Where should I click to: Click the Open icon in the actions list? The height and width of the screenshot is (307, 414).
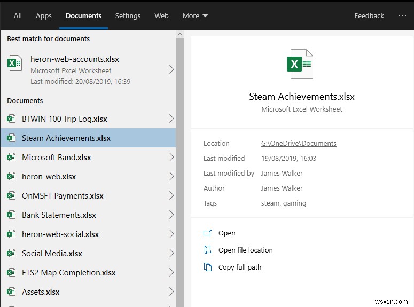[x=208, y=233]
